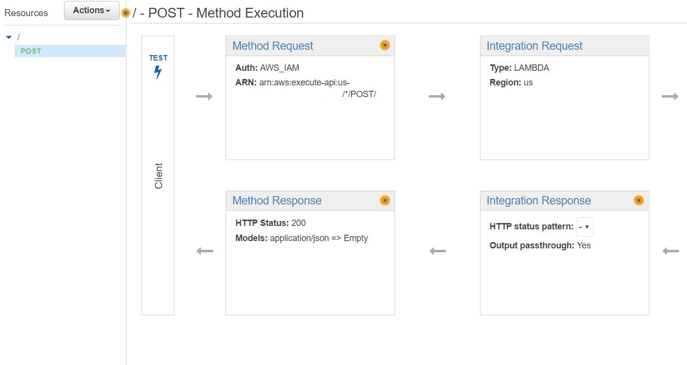Click the Client label in the vertical panel
This screenshot has height=365, width=687.
159,176
